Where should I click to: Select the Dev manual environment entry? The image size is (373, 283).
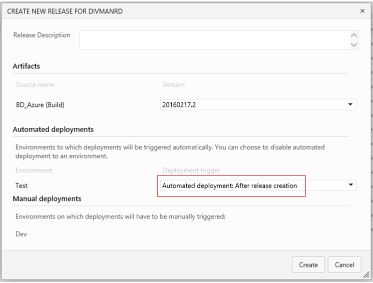pos(21,234)
